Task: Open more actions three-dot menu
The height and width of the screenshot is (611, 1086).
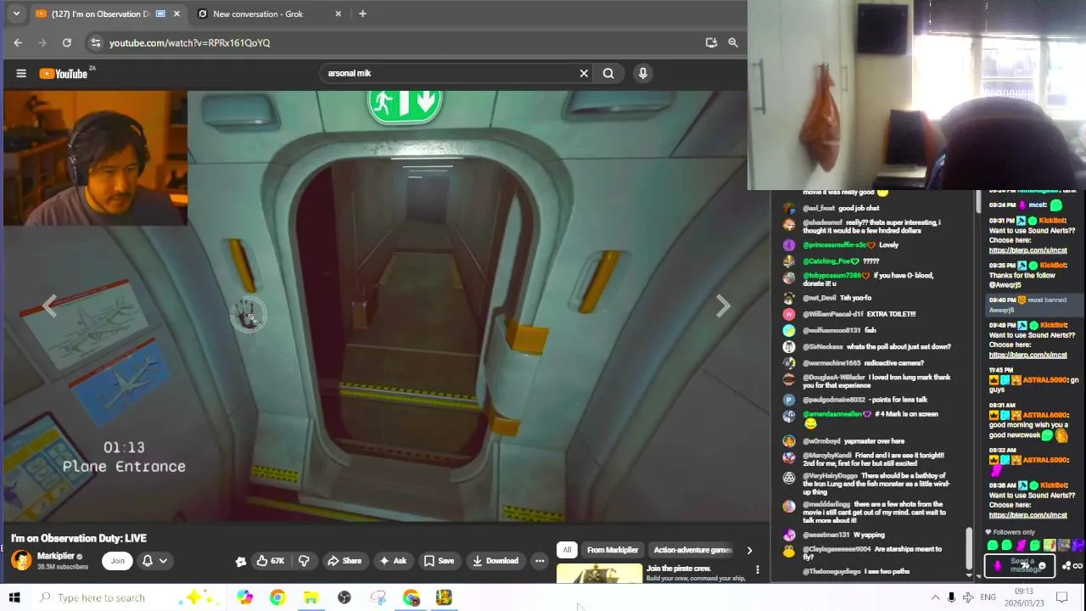Action: click(x=540, y=561)
